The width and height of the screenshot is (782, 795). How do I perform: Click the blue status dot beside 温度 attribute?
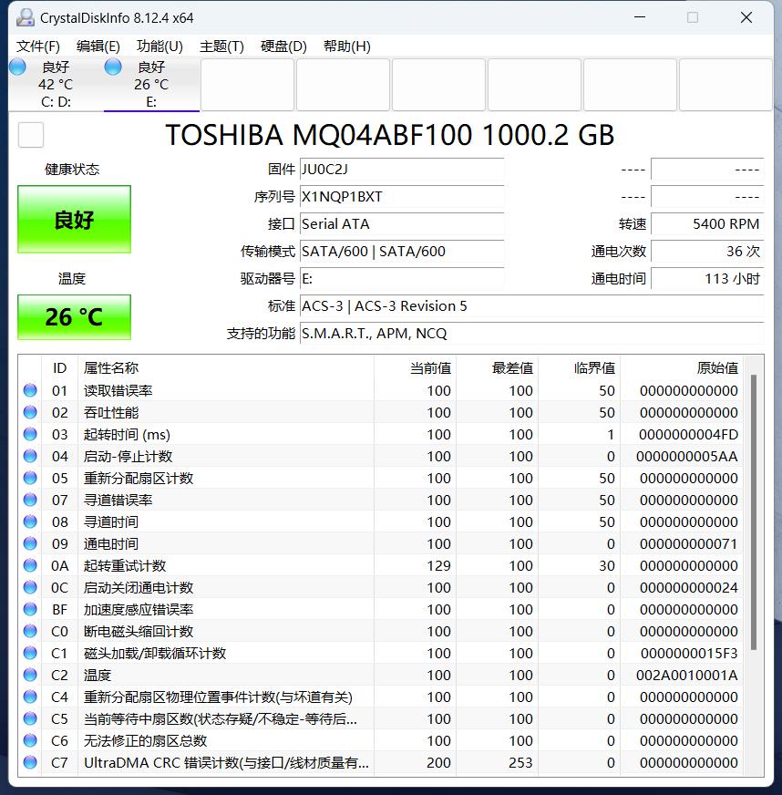[29, 675]
